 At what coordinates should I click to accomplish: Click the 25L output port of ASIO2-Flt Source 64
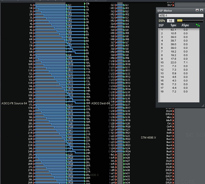34,155
